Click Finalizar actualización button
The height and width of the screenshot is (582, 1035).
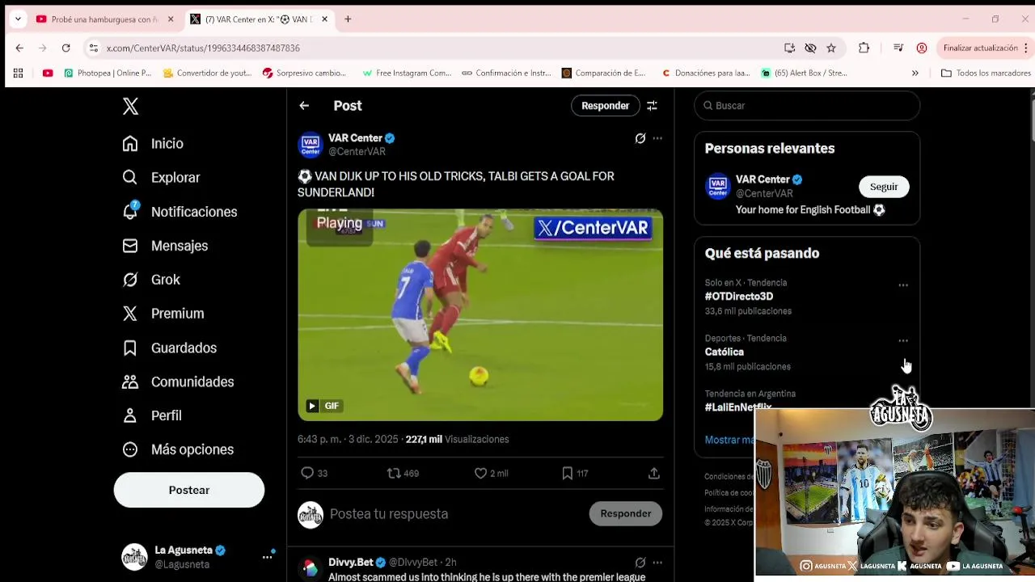point(980,48)
